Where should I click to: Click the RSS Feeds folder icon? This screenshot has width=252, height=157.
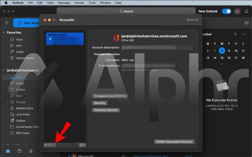coord(12,133)
